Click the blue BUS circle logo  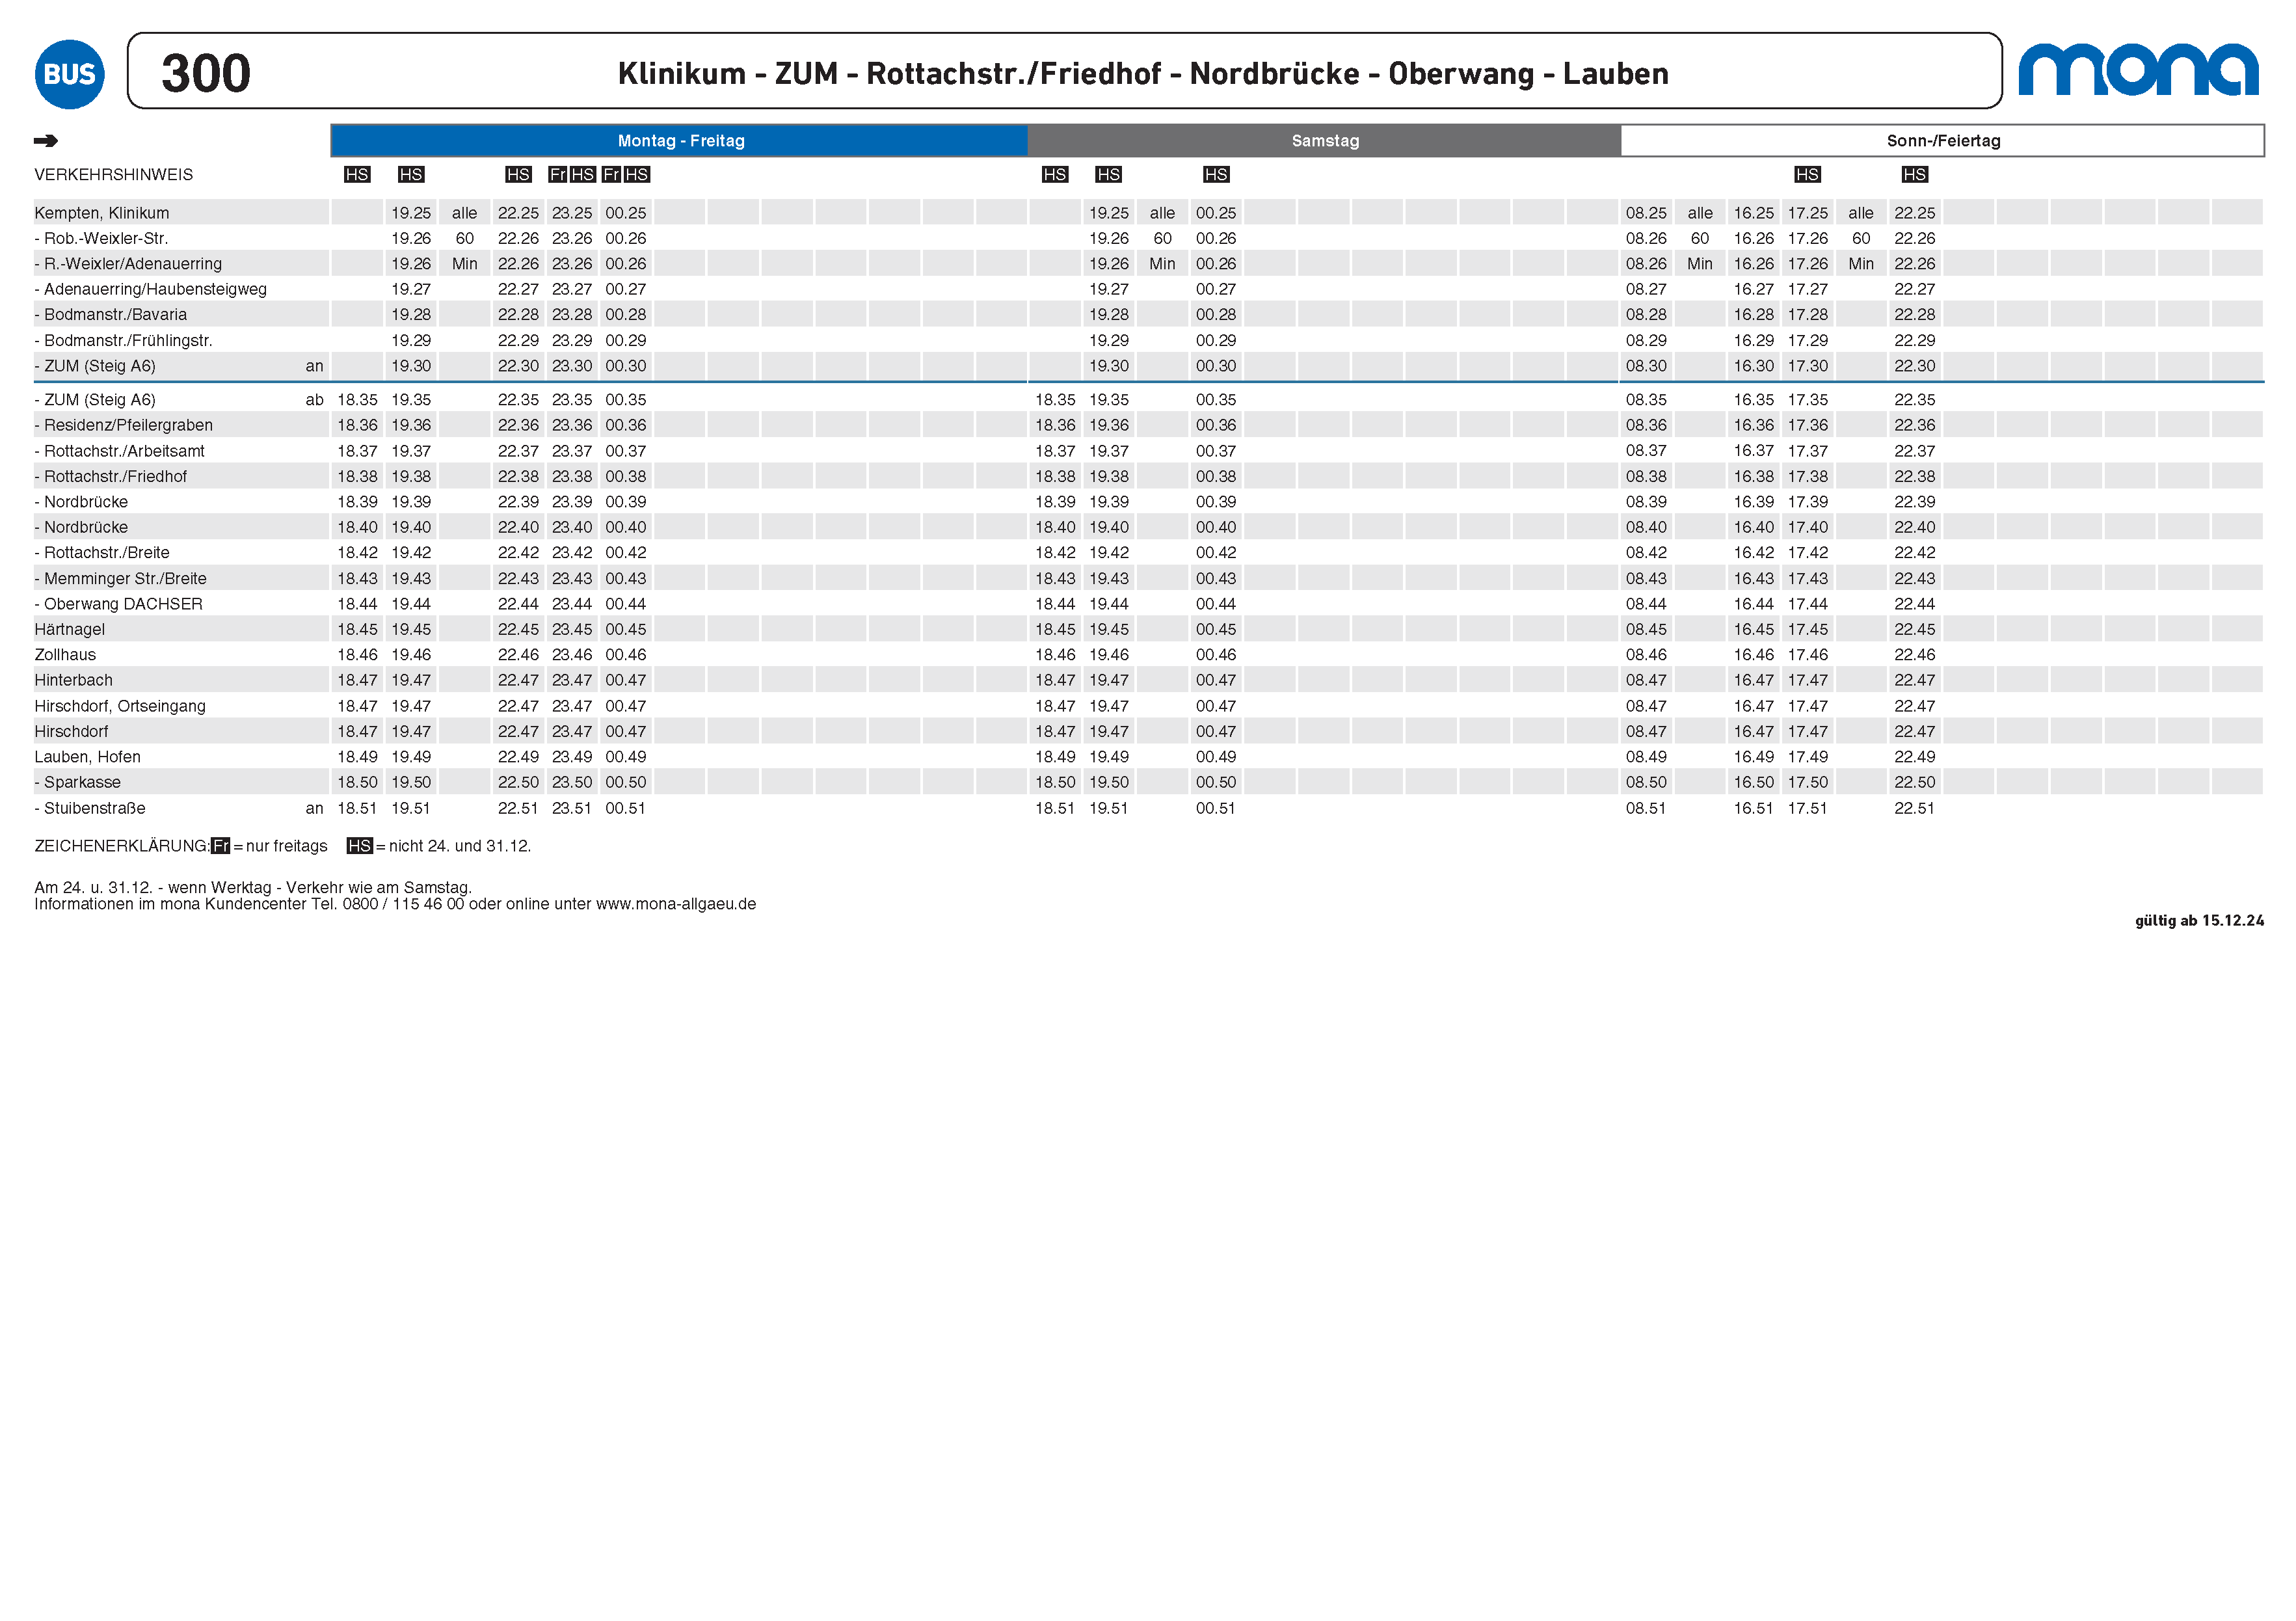tap(69, 74)
